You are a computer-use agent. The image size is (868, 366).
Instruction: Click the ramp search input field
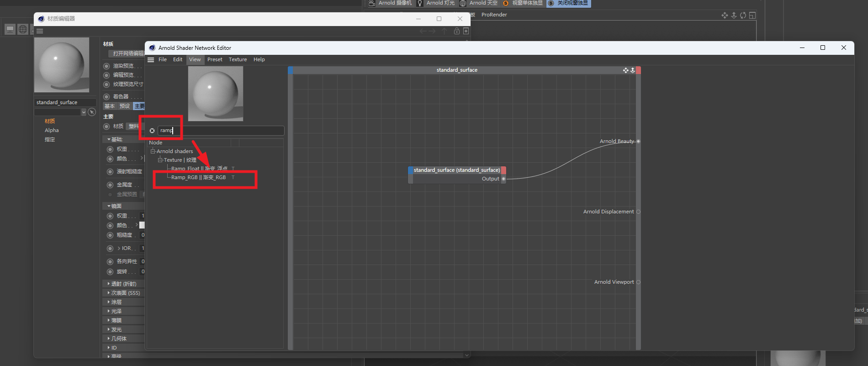[221, 131]
